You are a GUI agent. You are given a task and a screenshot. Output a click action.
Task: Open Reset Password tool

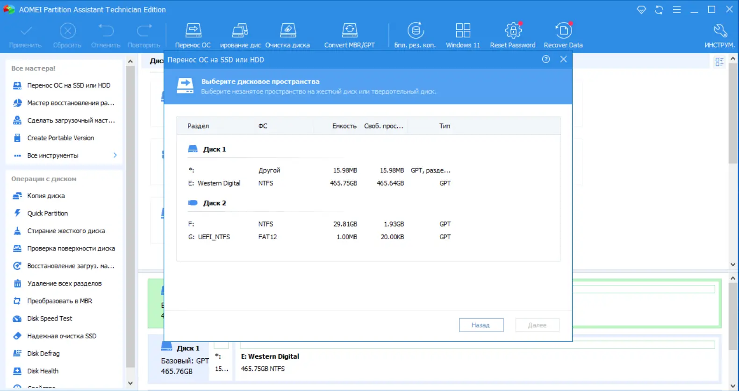[513, 36]
